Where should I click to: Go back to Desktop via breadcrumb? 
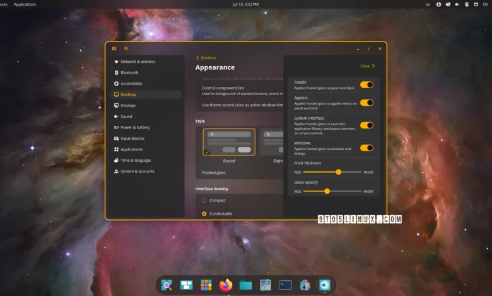[206, 58]
